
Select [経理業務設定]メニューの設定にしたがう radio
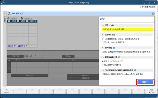pyautogui.click(x=103, y=39)
